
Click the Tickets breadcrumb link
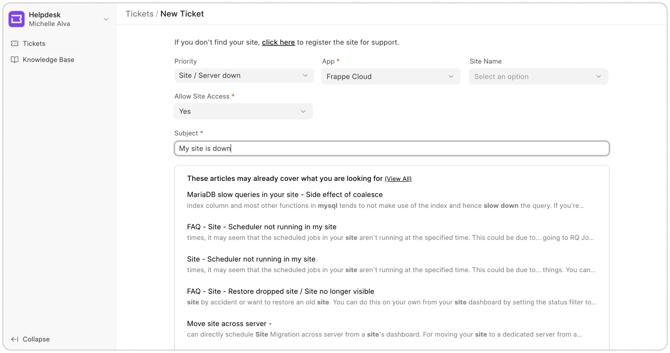(x=139, y=14)
